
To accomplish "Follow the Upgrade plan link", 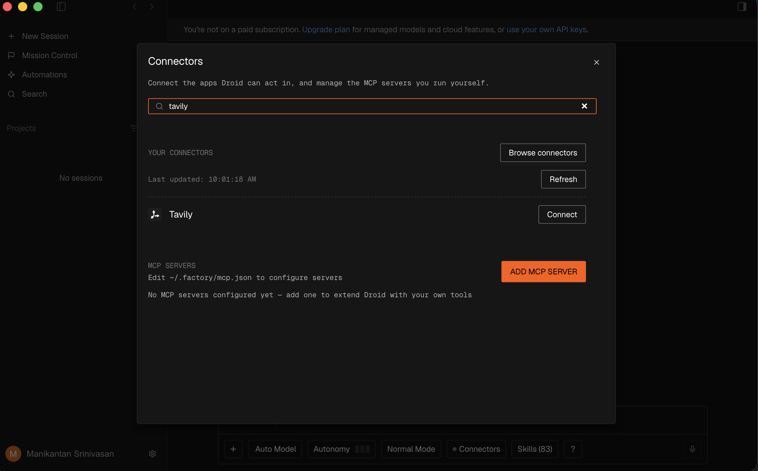I will (326, 30).
